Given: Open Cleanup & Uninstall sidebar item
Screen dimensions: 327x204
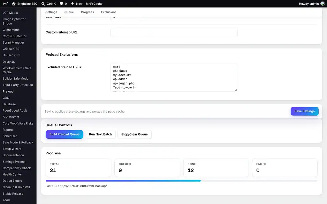Looking at the screenshot, I should point(16,187).
